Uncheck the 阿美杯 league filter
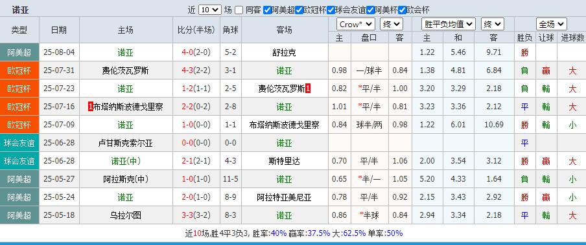Screen dimensions: 586x245 (x=370, y=10)
